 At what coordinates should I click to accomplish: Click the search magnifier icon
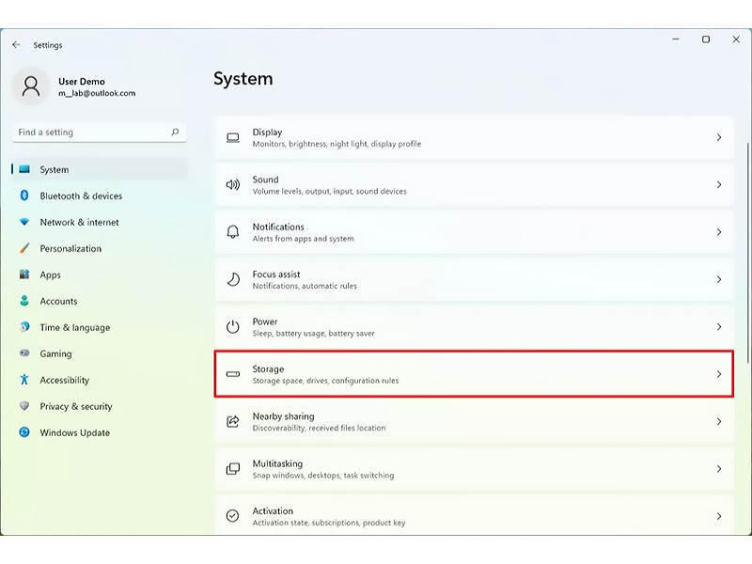coord(175,132)
